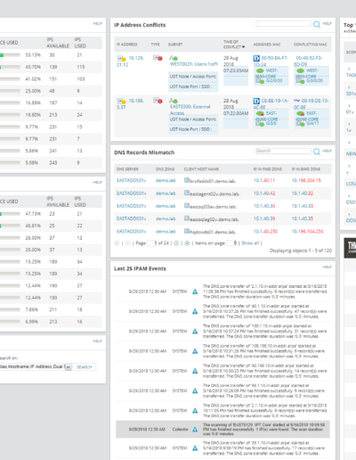Click the subnet icon above EAST0300: External Access
Image resolution: width=356 pixels, height=460 pixels.
point(174,101)
